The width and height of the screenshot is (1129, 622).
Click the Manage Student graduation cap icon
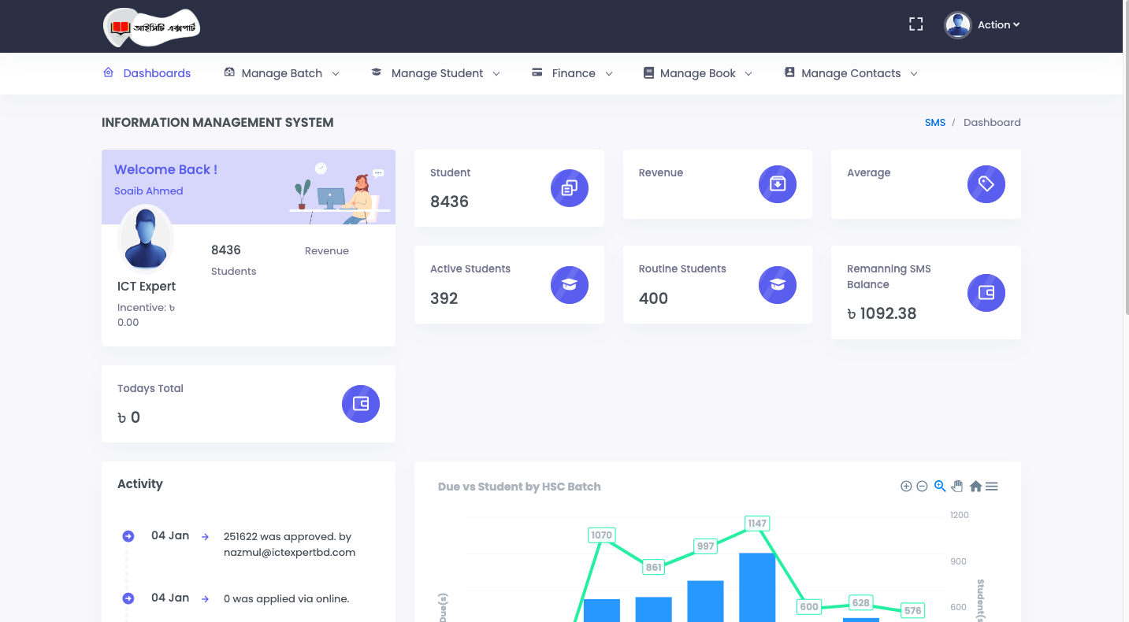tap(377, 72)
